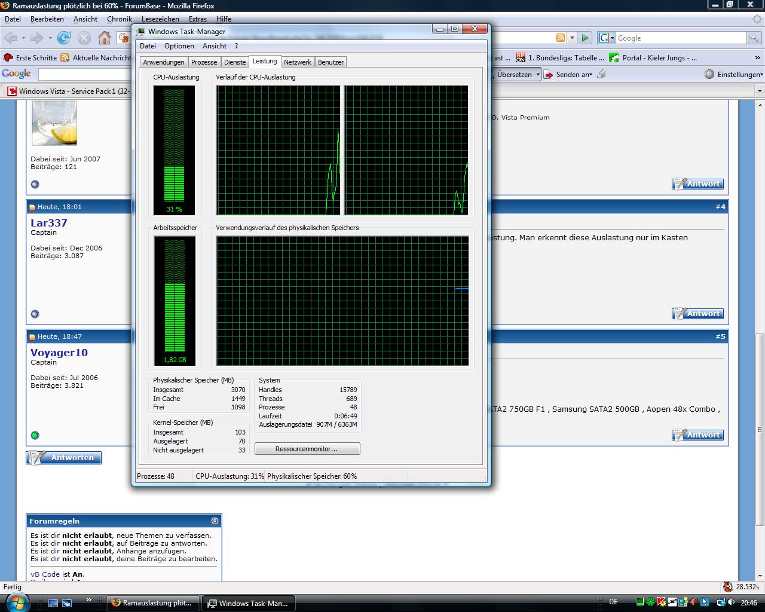Click Firefox back arrow button

(x=10, y=38)
